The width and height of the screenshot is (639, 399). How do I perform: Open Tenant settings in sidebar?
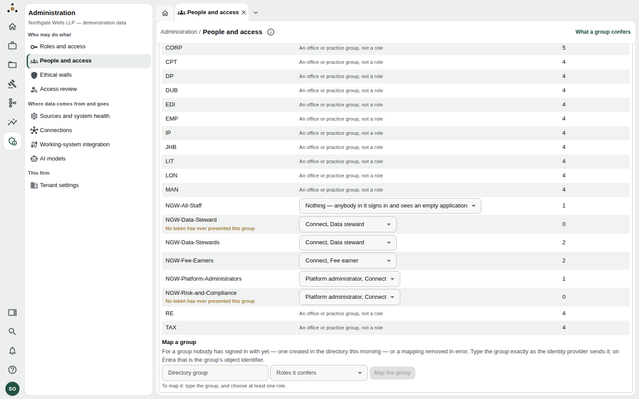coord(89,185)
